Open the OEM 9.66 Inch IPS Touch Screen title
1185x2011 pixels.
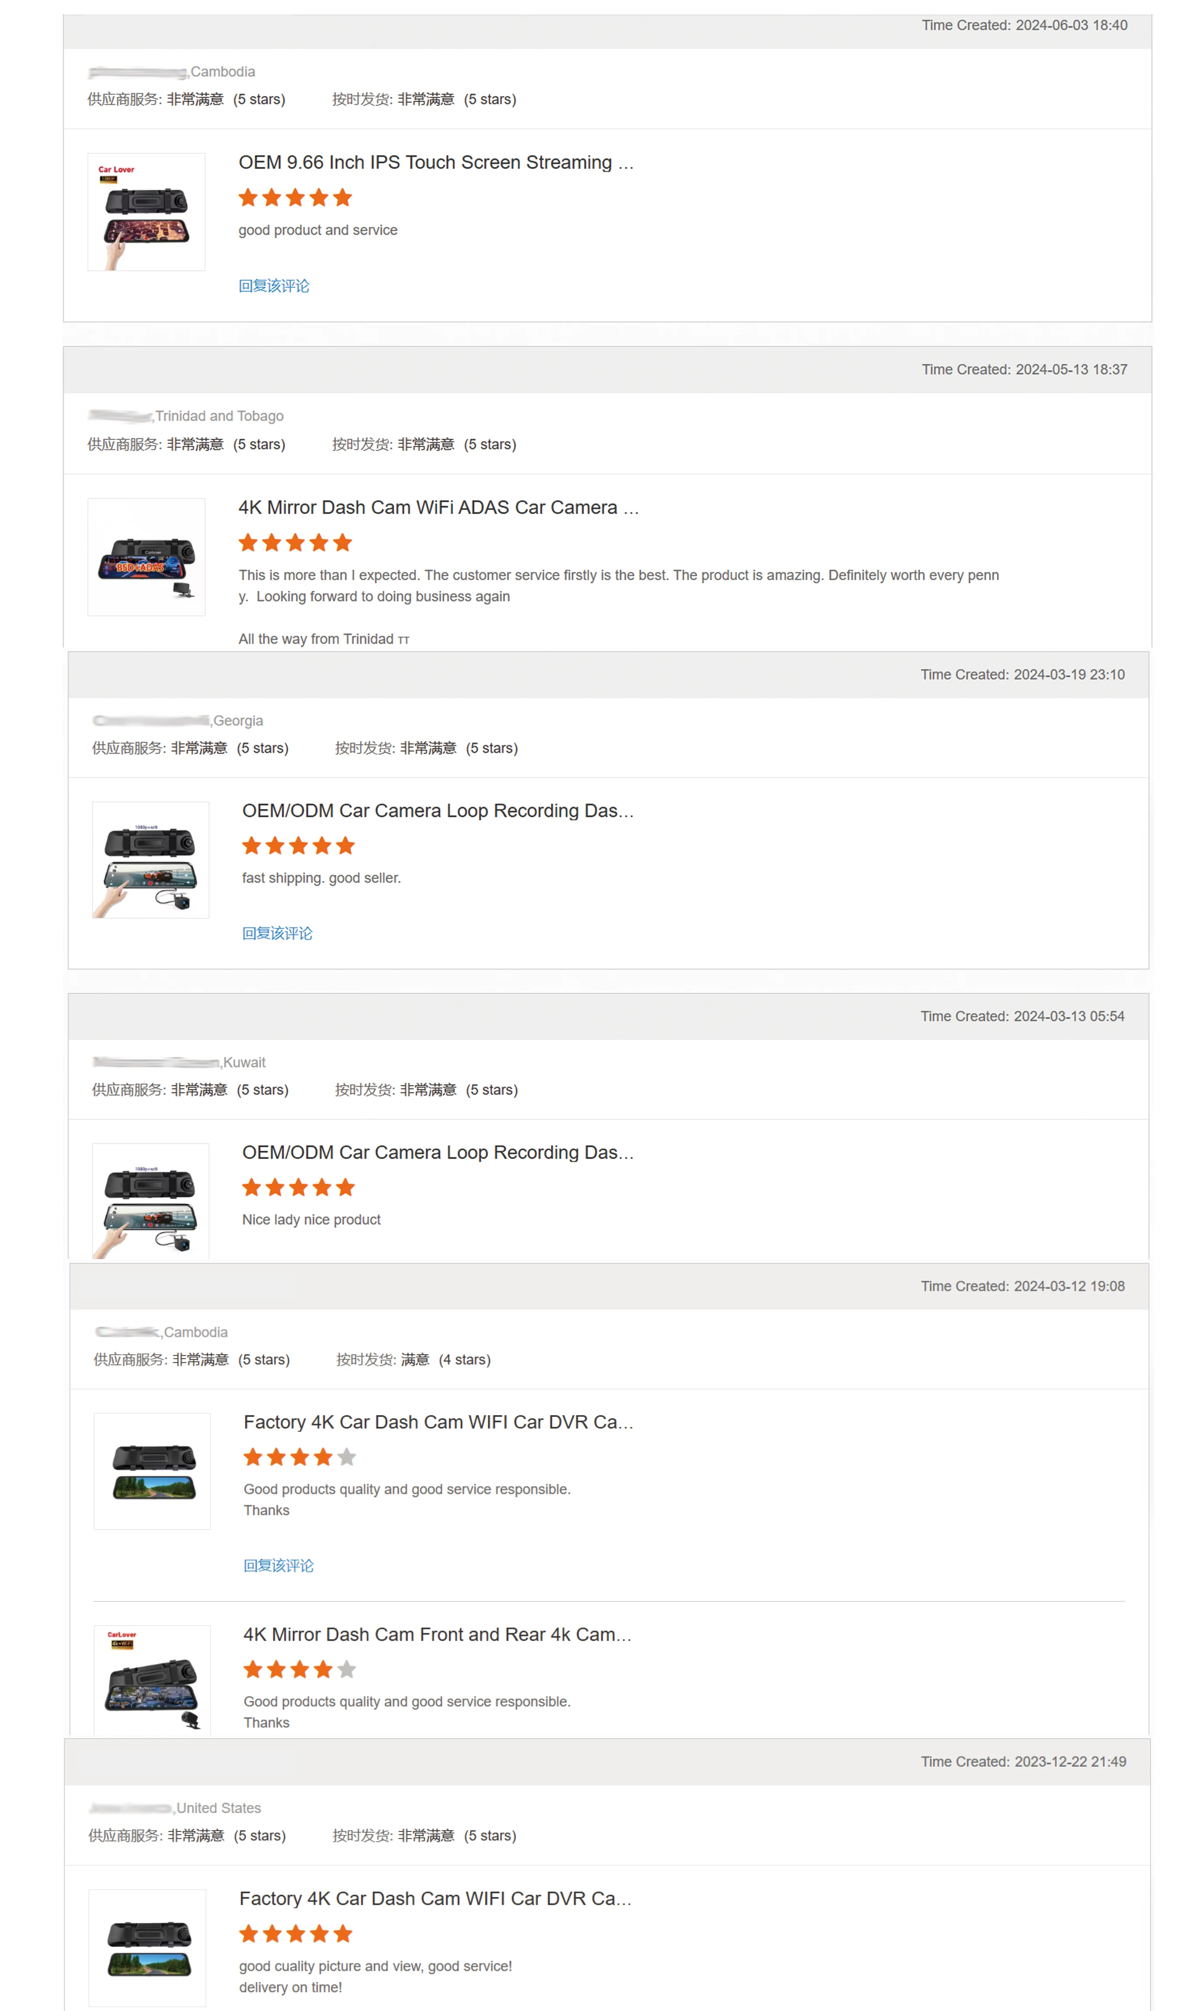click(x=435, y=162)
